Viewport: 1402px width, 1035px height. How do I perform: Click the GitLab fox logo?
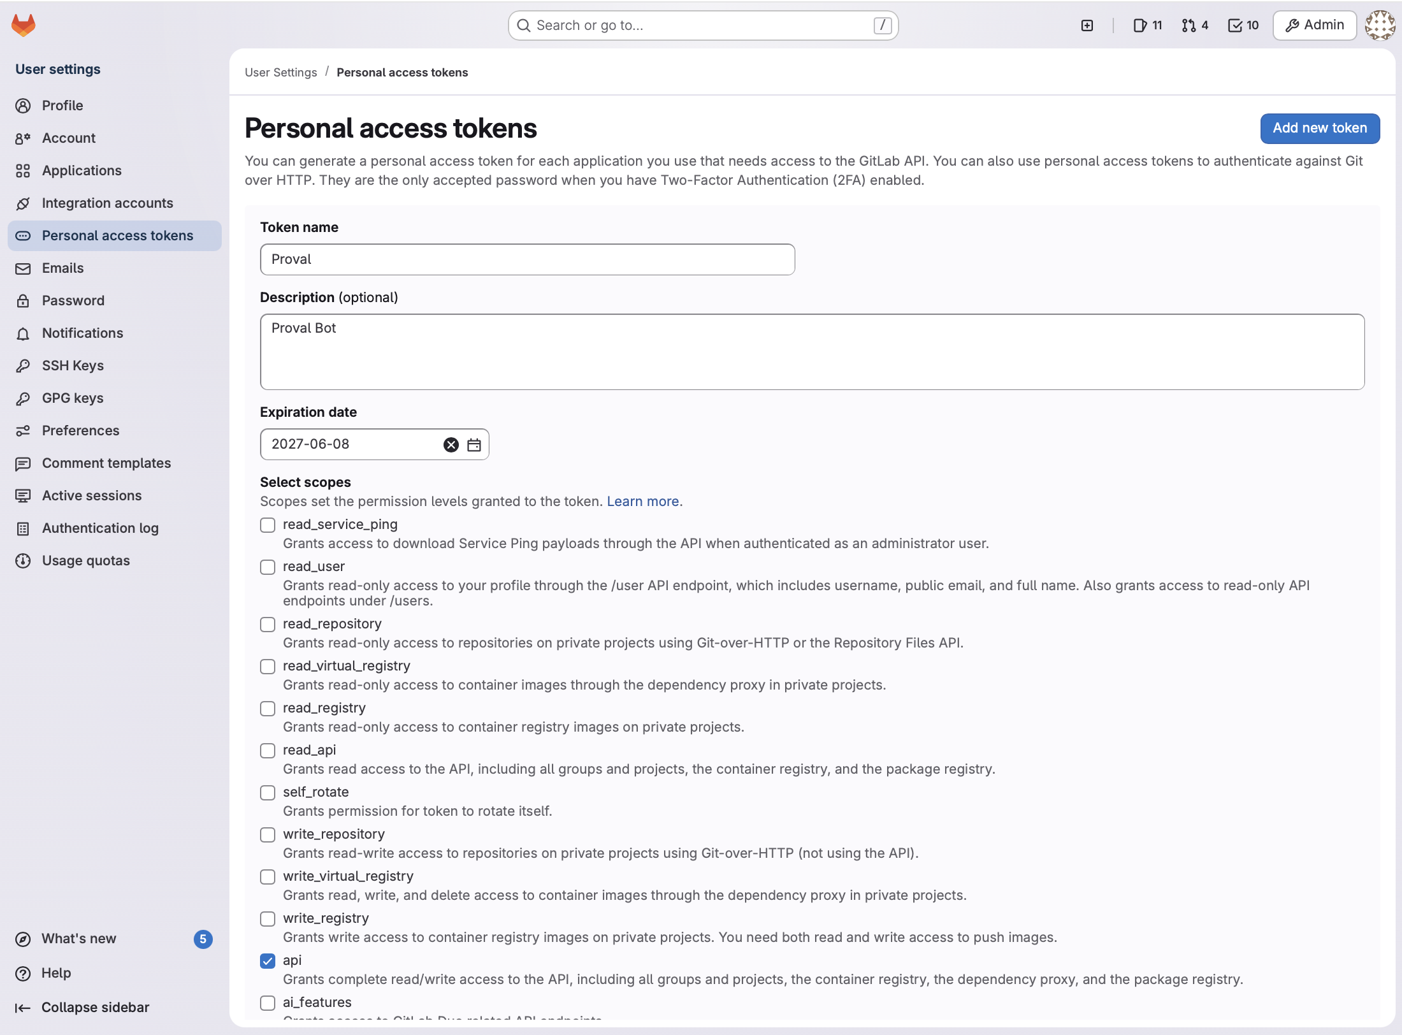coord(24,25)
